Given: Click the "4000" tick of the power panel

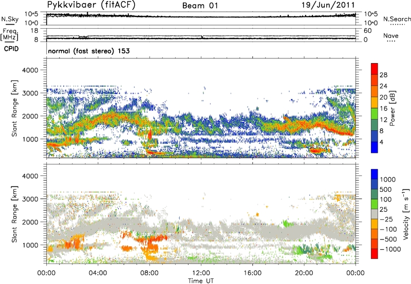Looking at the screenshot, I should tap(30, 70).
